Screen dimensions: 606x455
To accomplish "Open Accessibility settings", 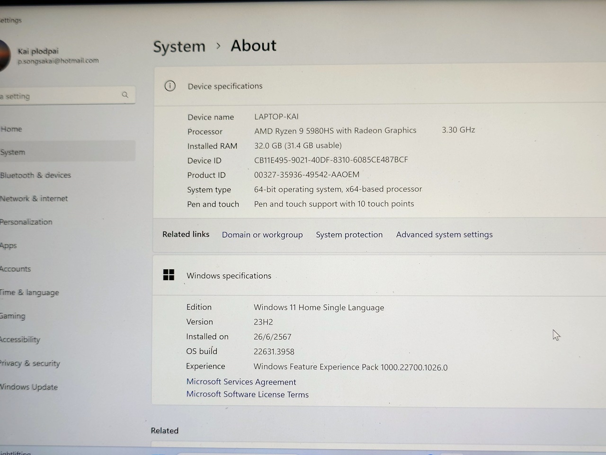I will point(20,339).
